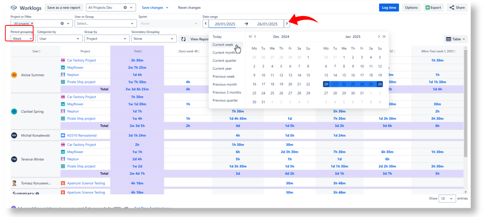
Task: Select Previous quarter preset
Action: point(226,100)
